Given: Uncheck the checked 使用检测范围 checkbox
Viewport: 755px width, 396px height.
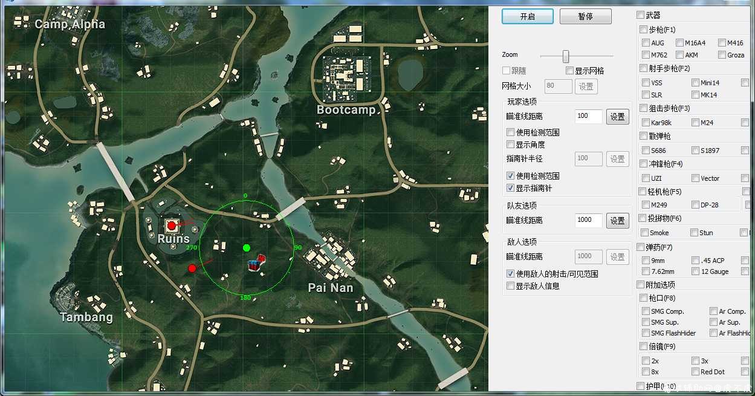Looking at the screenshot, I should tap(510, 176).
